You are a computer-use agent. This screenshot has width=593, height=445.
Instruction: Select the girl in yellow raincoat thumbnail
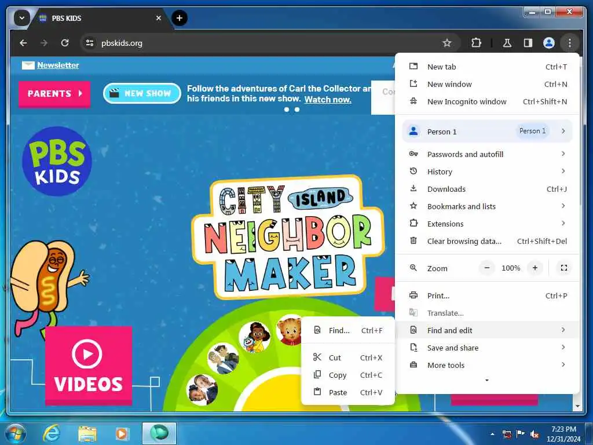click(x=255, y=337)
